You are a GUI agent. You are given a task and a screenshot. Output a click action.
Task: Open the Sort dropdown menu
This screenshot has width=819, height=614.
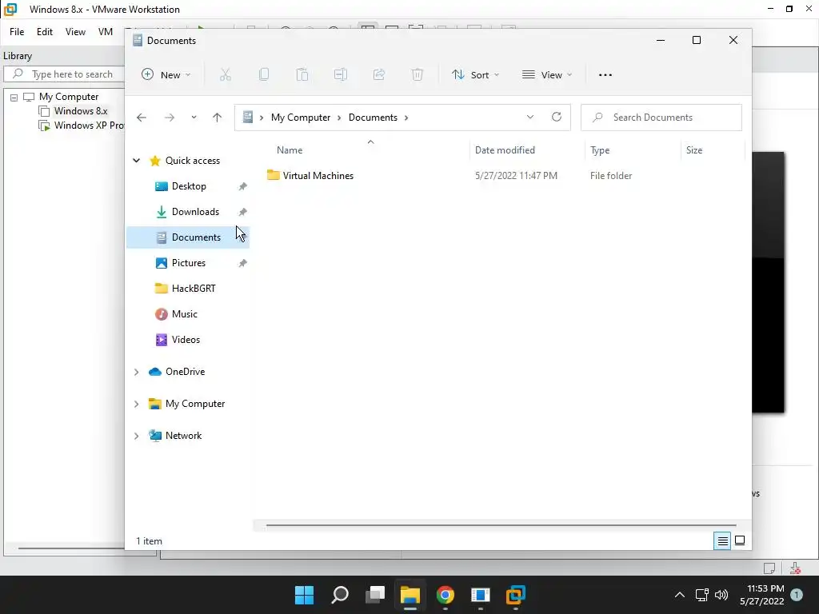[475, 74]
